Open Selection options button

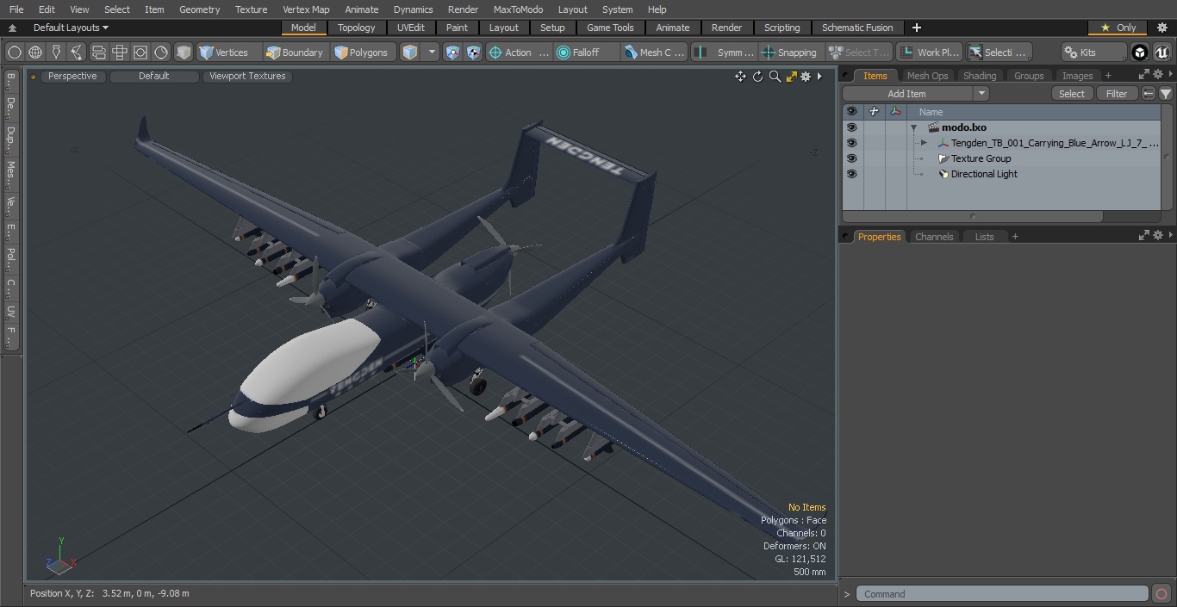point(998,53)
